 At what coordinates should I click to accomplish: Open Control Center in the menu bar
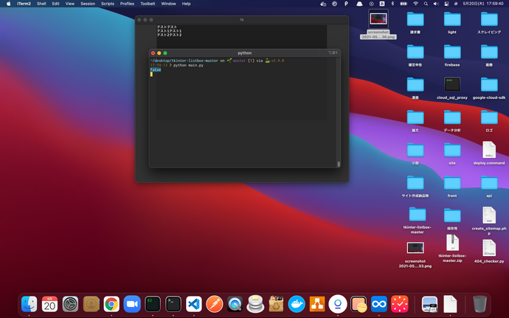pos(447,4)
